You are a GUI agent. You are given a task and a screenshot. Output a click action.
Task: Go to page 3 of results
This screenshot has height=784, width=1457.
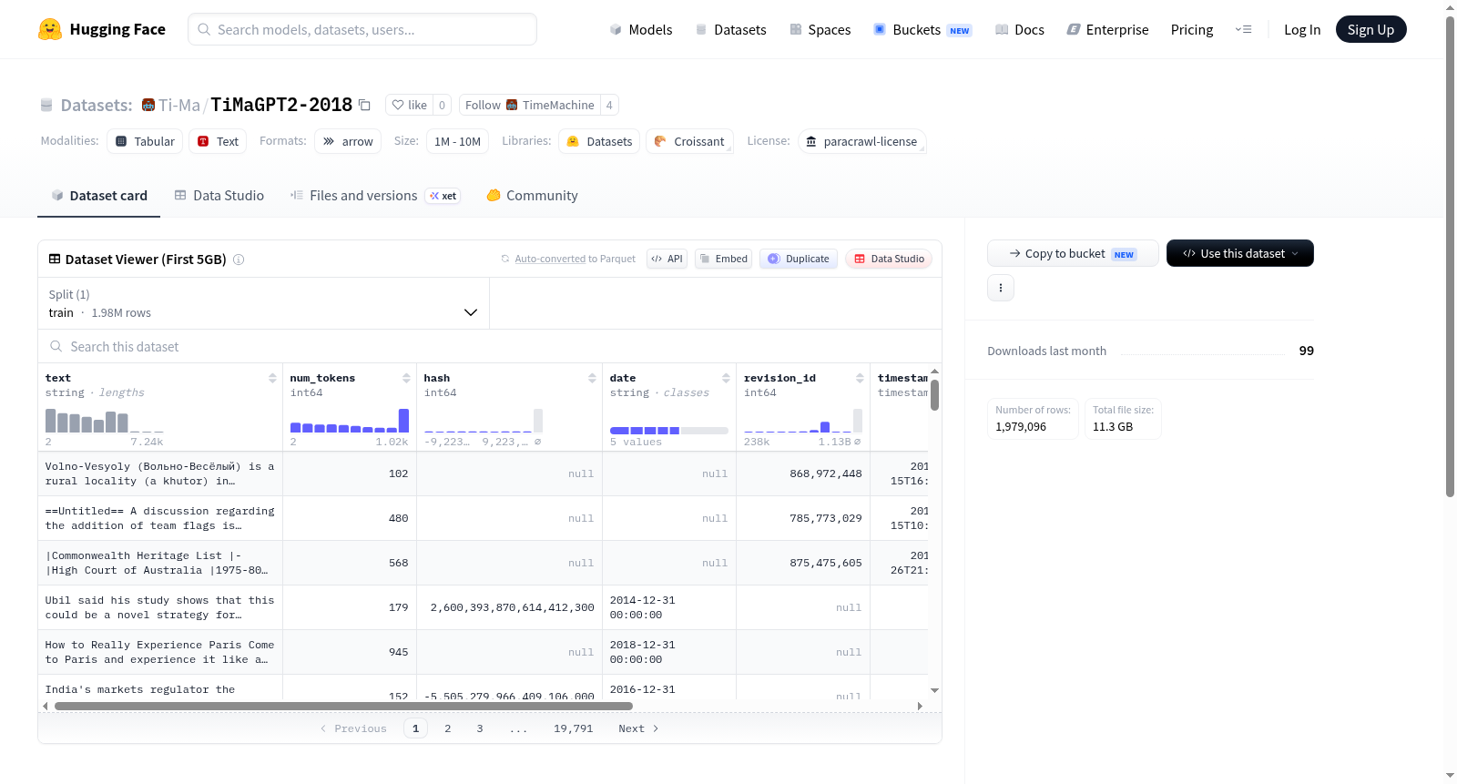tap(480, 728)
